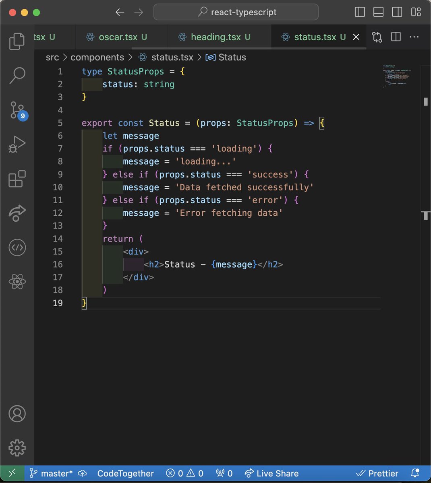The height and width of the screenshot is (483, 431).
Task: Open the React atom icon in activity bar
Action: (17, 281)
